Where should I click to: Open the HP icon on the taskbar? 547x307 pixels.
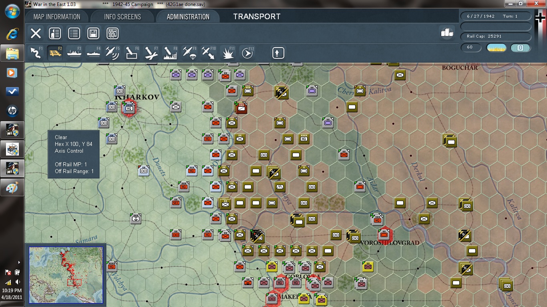pyautogui.click(x=12, y=111)
